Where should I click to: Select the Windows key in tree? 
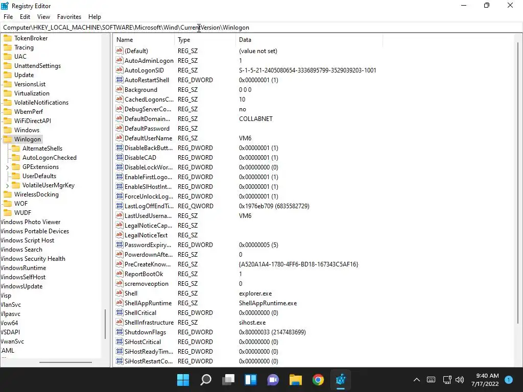(x=27, y=130)
